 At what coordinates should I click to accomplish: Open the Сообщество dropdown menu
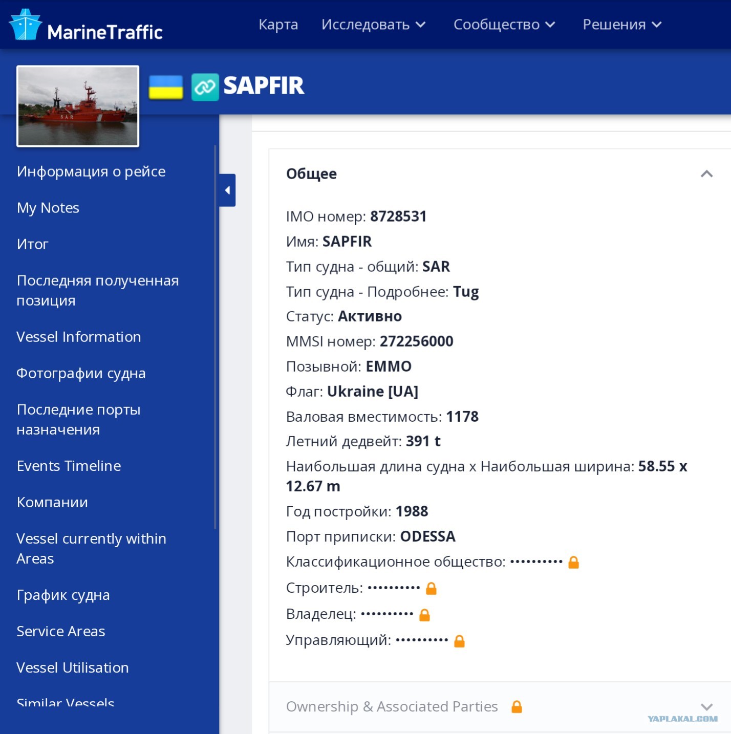point(505,25)
